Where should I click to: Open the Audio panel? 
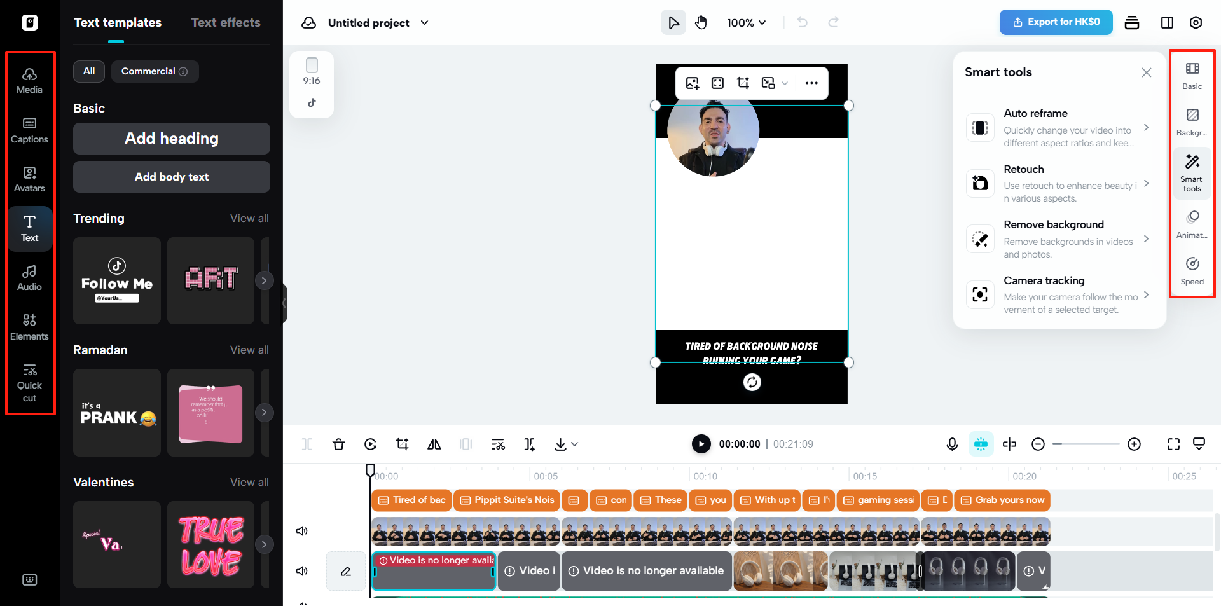pos(29,276)
